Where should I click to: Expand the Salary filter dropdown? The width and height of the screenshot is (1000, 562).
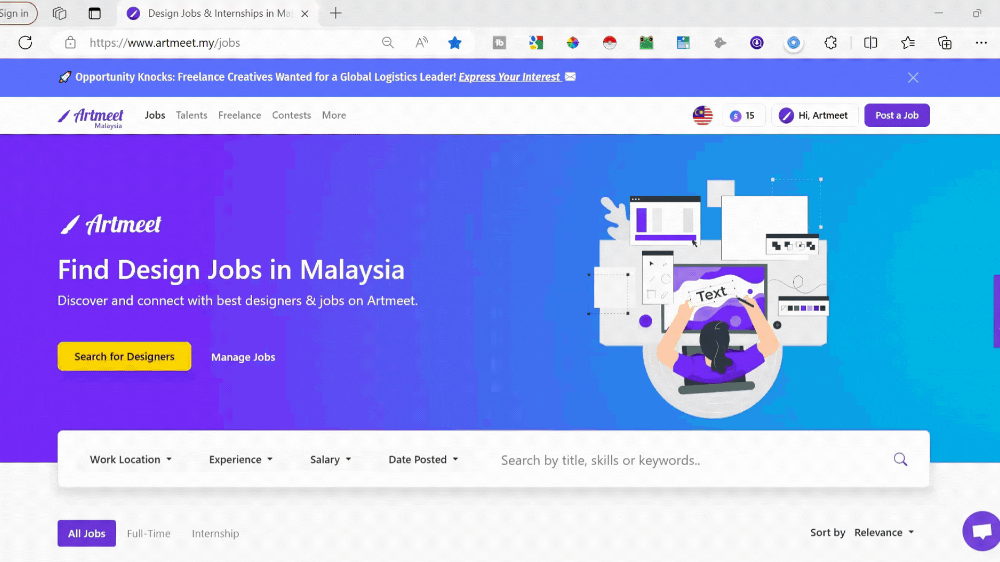coord(331,459)
